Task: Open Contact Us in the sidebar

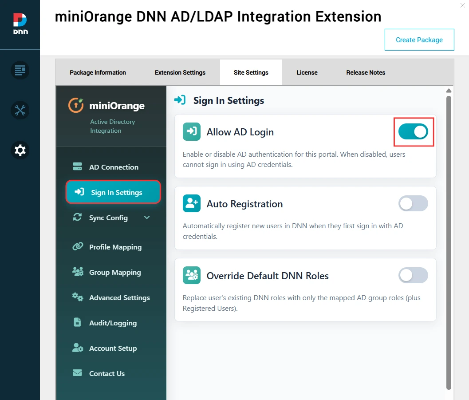Action: tap(114, 373)
